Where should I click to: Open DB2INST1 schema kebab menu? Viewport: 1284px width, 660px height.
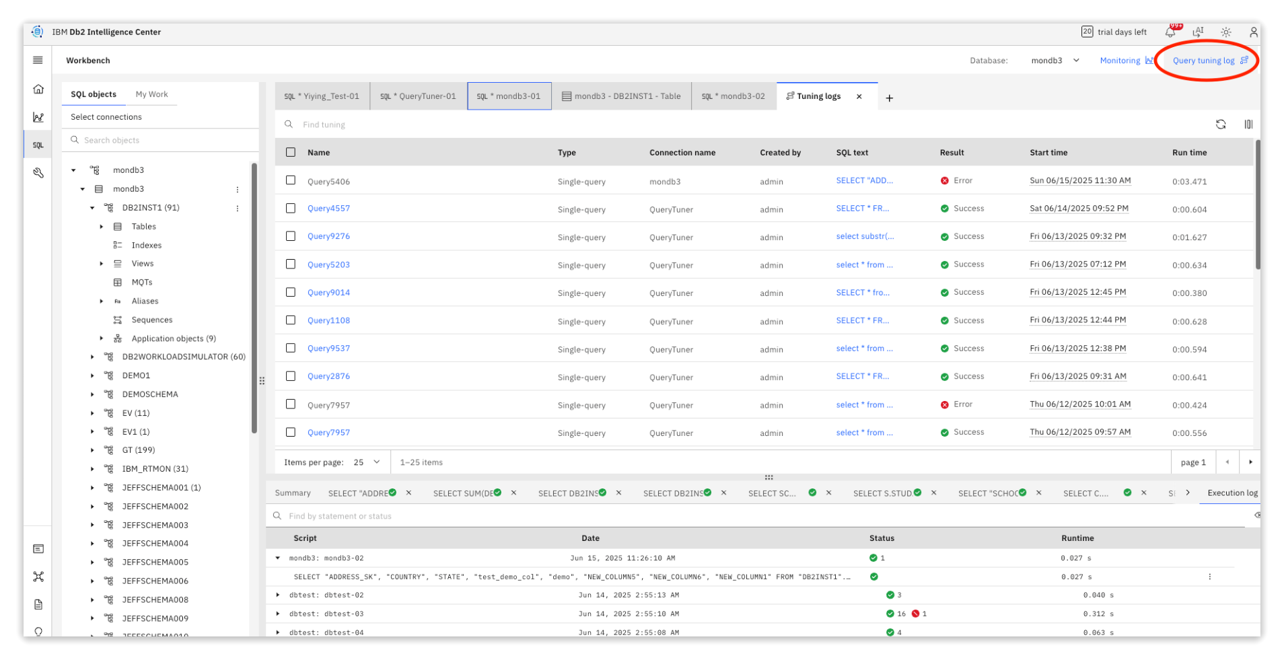pyautogui.click(x=238, y=209)
